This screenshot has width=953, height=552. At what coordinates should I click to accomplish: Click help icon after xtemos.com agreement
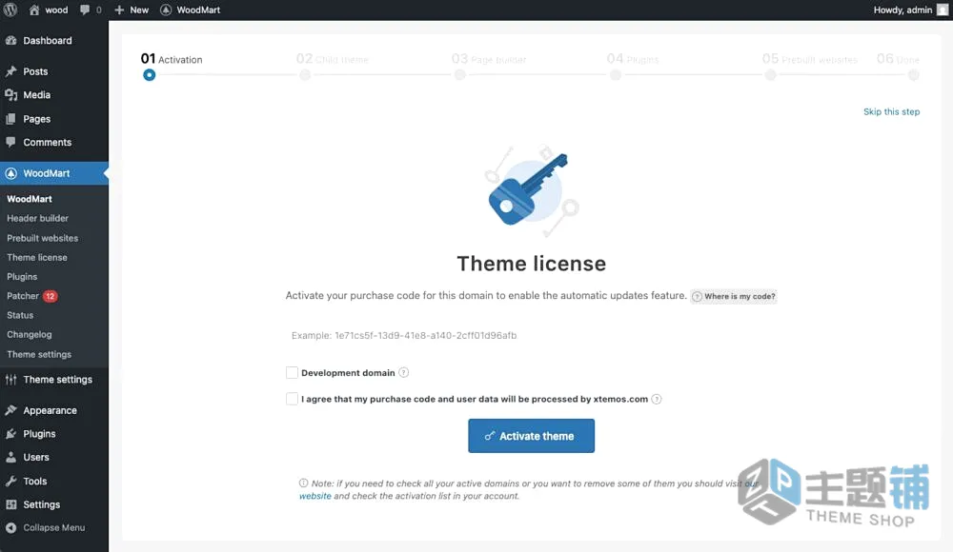(x=657, y=399)
